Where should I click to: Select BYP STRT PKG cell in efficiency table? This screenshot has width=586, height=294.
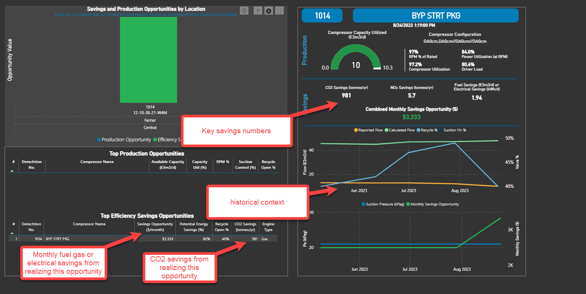(x=57, y=239)
